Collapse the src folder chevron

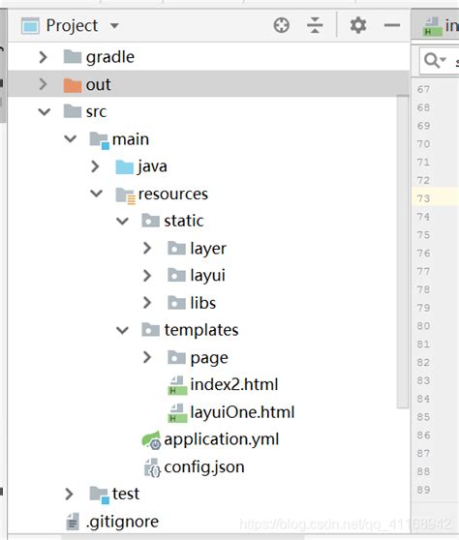pyautogui.click(x=45, y=112)
